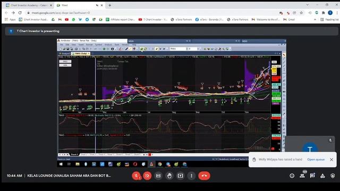Reload the Meet page
340x191 pixels.
pyautogui.click(x=20, y=13)
